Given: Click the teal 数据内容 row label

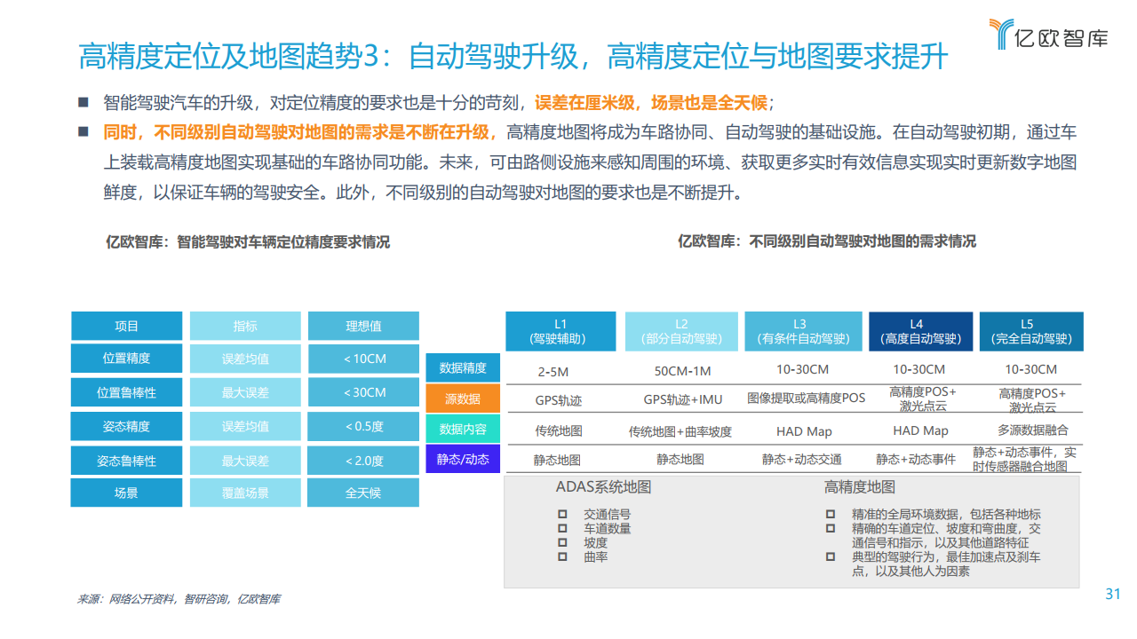Looking at the screenshot, I should (463, 429).
